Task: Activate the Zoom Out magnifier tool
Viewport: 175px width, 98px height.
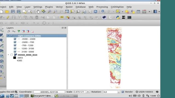Action: pyautogui.click(x=55, y=11)
